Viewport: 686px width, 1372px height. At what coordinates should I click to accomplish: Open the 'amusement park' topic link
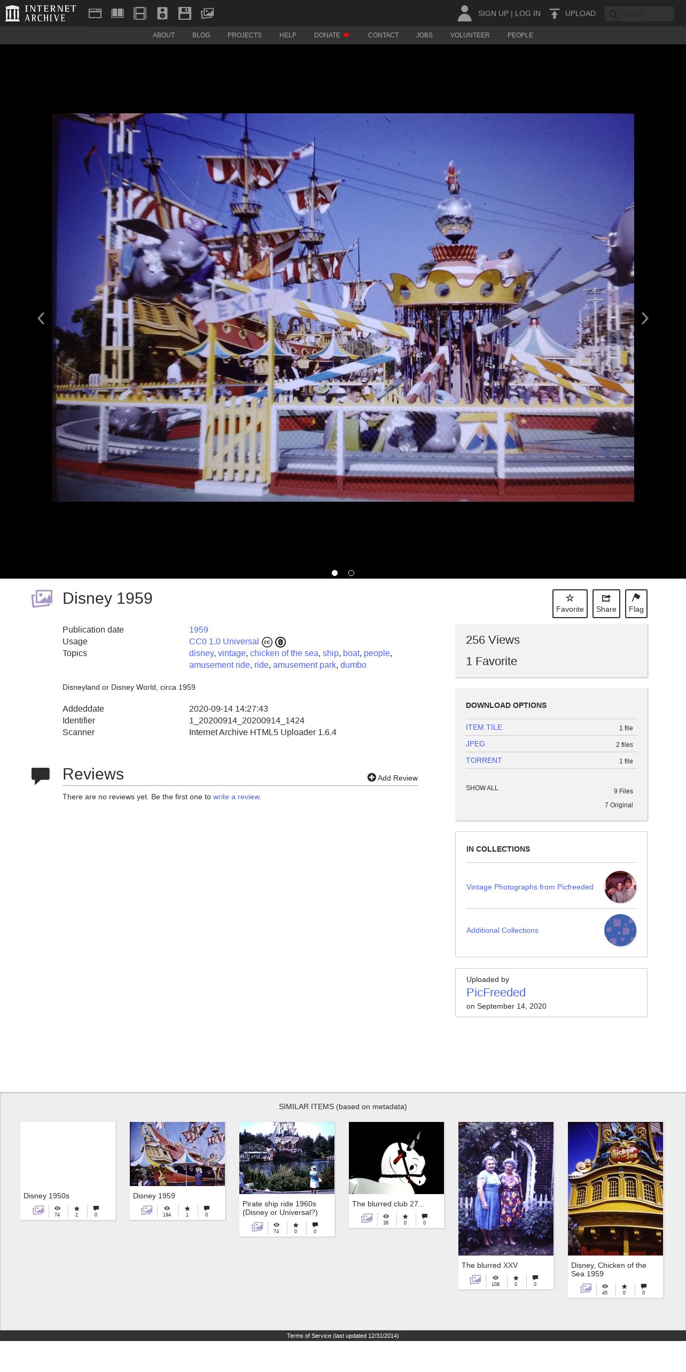tap(305, 665)
